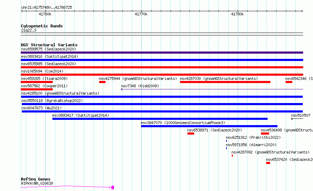
Task: Click the chr21:41757480..41786725 coordinates
Action: 46,8
